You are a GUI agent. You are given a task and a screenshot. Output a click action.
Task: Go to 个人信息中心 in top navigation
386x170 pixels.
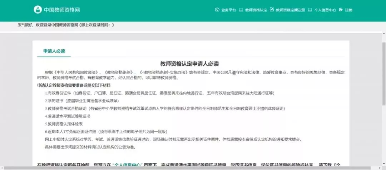(325, 10)
